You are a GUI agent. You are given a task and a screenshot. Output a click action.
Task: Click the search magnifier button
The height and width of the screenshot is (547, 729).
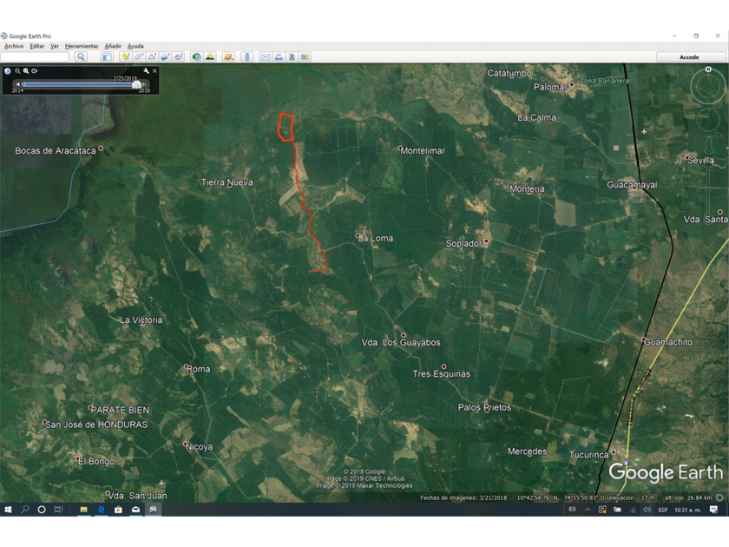[81, 56]
